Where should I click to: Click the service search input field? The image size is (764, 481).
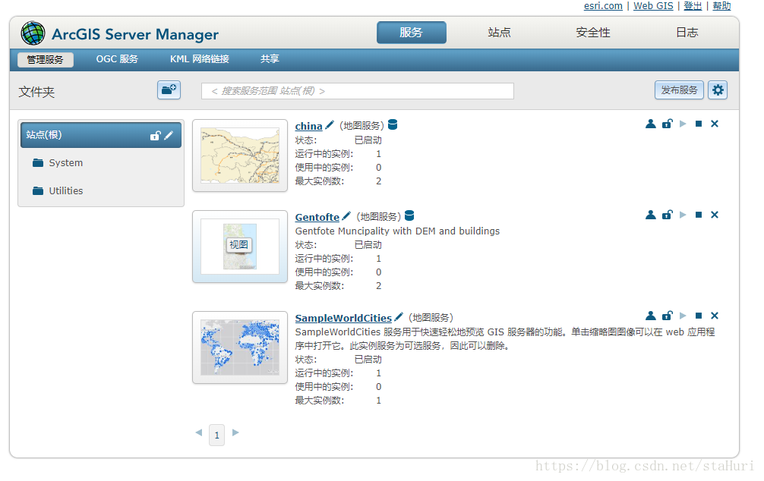[x=358, y=91]
